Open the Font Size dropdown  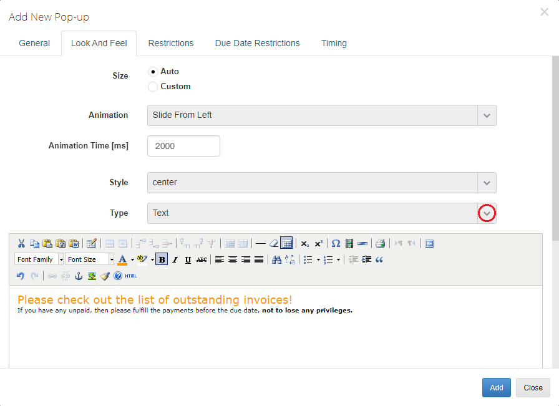89,259
